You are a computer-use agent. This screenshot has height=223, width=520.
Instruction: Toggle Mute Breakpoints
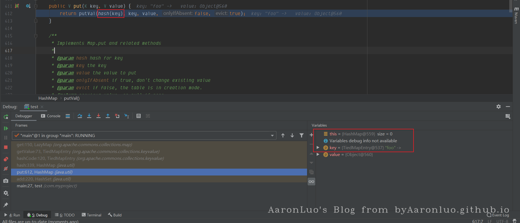(x=6, y=169)
